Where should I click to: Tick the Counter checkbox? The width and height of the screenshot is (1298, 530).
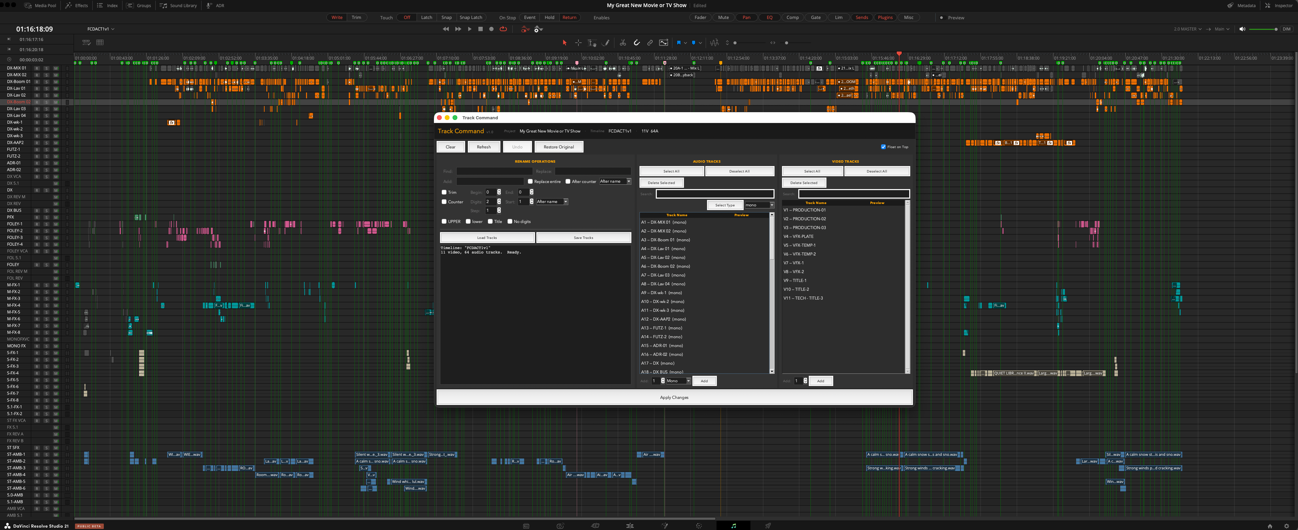[x=444, y=202]
